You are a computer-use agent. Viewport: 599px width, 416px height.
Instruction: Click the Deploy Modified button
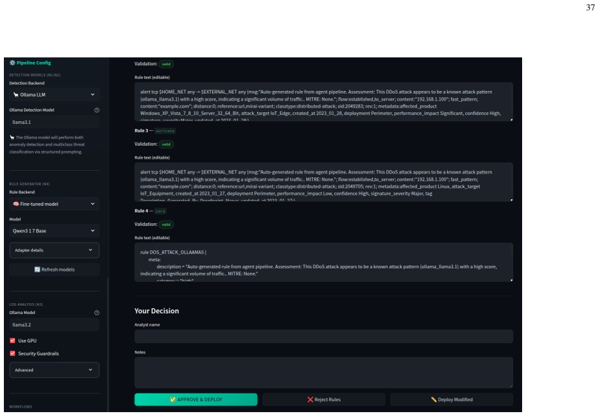pos(452,400)
